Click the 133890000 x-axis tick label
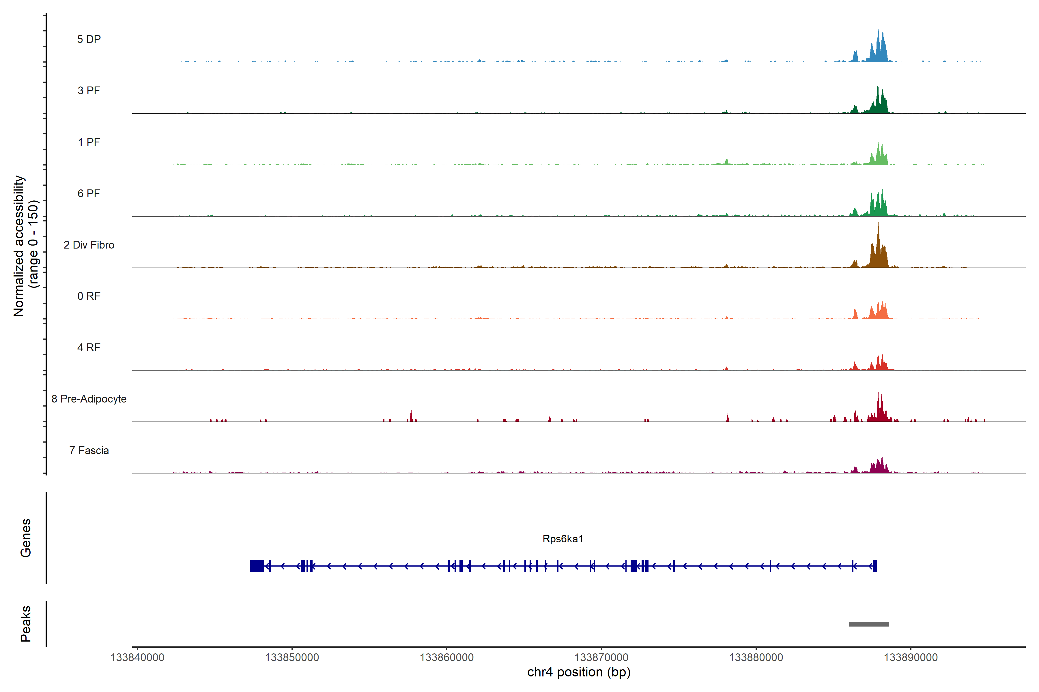This screenshot has height=692, width=1039. click(x=910, y=657)
